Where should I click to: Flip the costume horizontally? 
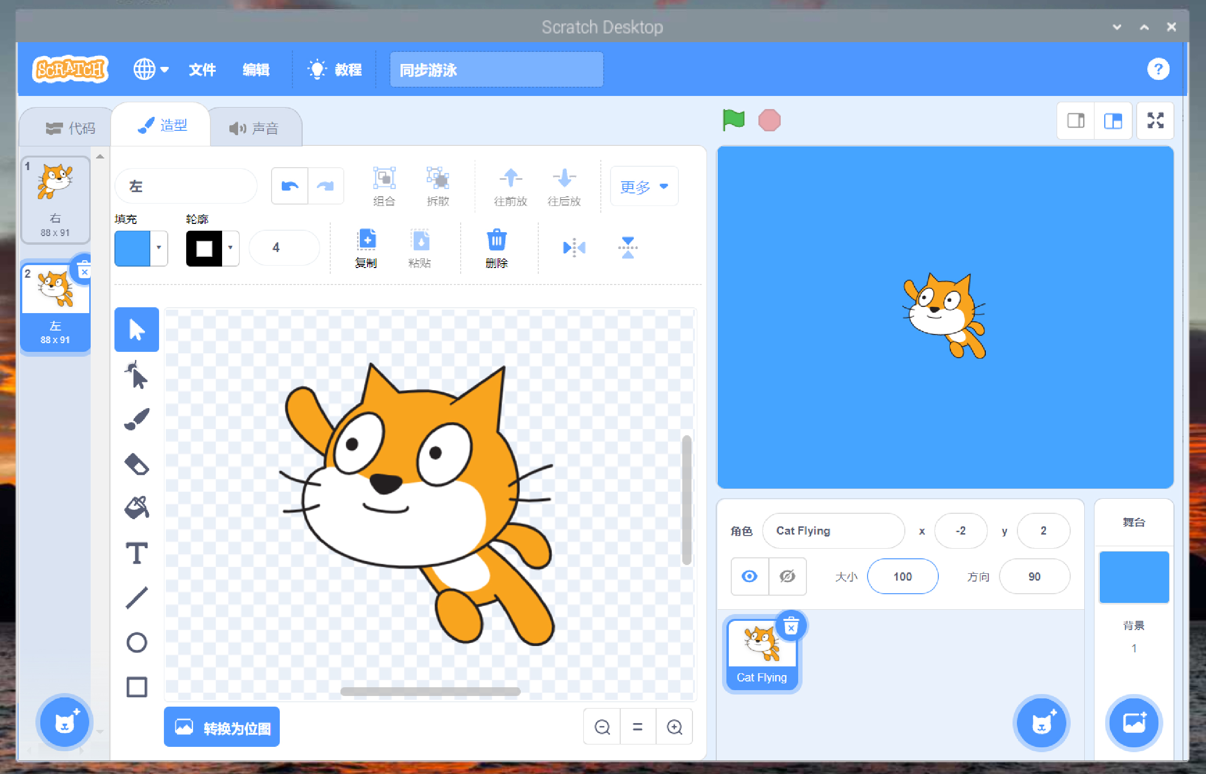[x=574, y=247]
